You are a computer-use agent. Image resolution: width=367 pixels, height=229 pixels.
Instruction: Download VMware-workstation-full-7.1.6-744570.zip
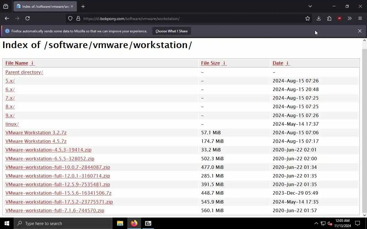click(x=55, y=210)
